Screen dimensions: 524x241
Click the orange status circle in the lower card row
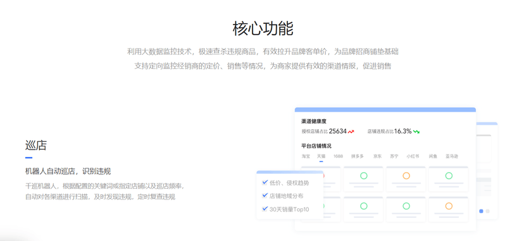(449, 206)
